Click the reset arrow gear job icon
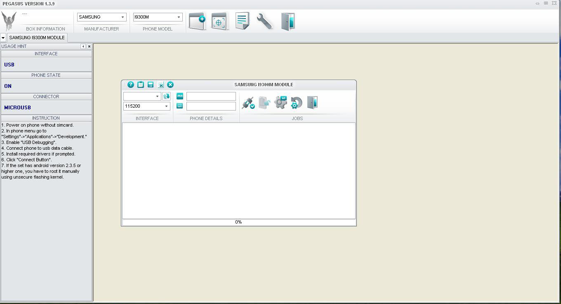Image resolution: width=561 pixels, height=304 pixels. coord(296,103)
